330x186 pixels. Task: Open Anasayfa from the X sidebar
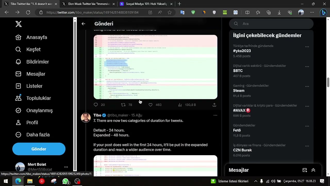31,37
